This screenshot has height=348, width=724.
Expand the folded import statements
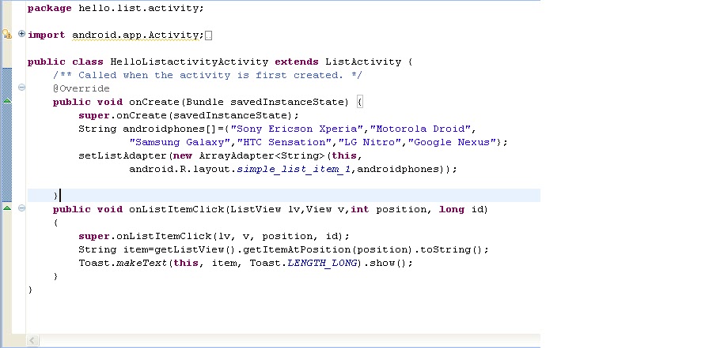click(21, 34)
